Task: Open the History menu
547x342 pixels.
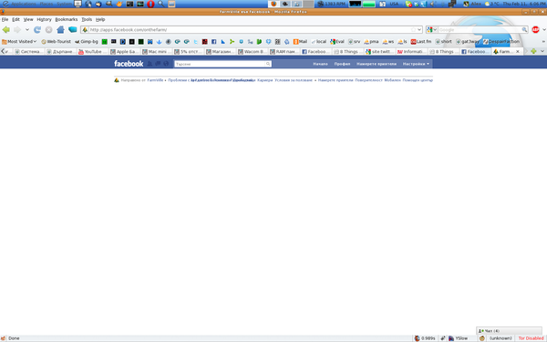Action: pos(44,19)
